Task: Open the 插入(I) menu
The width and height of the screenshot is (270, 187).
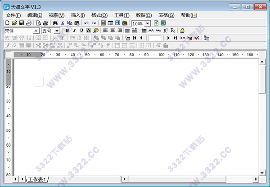Action: 78,15
